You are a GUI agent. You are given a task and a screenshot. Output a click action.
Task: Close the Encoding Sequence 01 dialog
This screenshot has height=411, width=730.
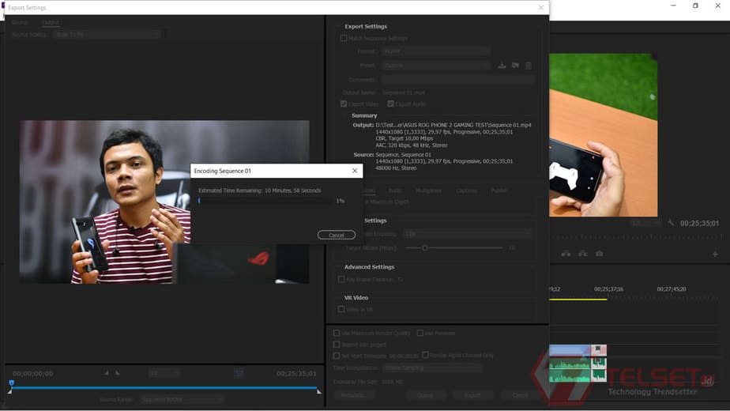355,171
